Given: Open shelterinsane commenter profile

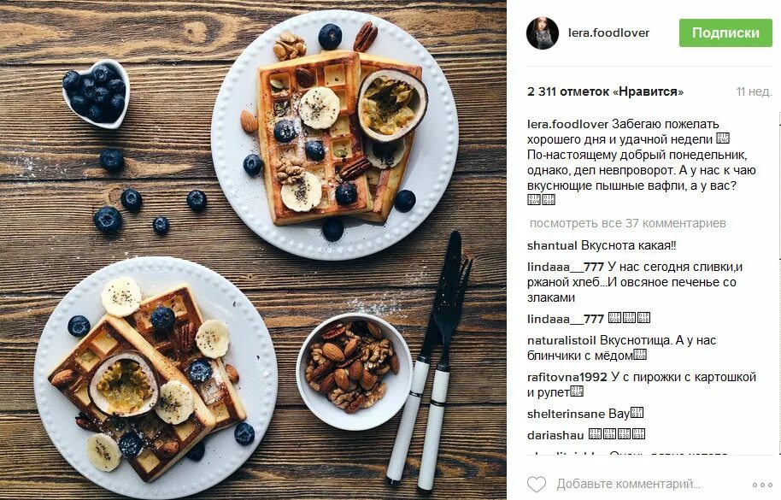Looking at the screenshot, I should (x=566, y=414).
